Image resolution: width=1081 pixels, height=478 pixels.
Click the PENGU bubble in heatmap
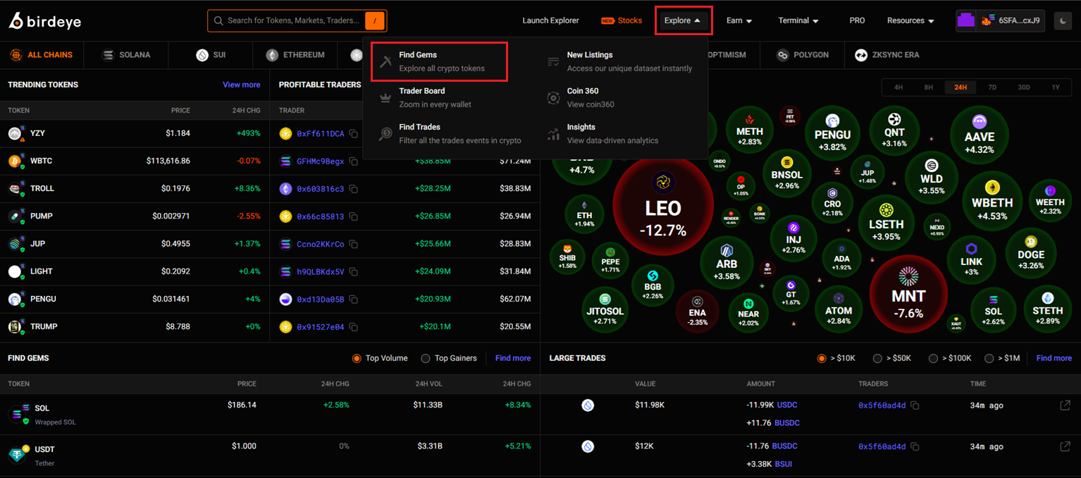pyautogui.click(x=832, y=133)
